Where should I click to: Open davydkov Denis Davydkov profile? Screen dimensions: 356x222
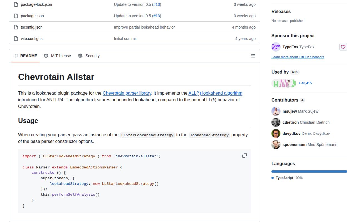click(306, 133)
